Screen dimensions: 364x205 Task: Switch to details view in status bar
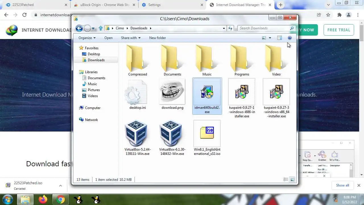[286, 179]
